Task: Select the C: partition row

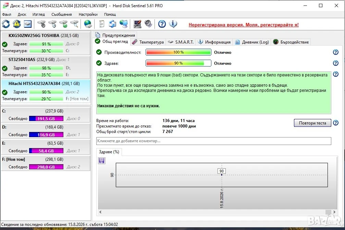Action: 46,115
